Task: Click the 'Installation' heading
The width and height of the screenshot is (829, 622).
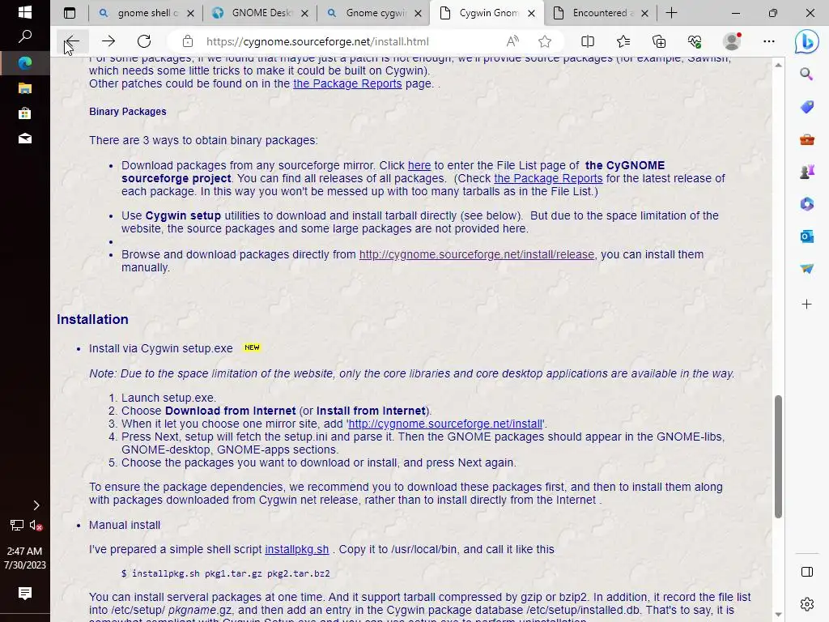Action: pos(92,319)
